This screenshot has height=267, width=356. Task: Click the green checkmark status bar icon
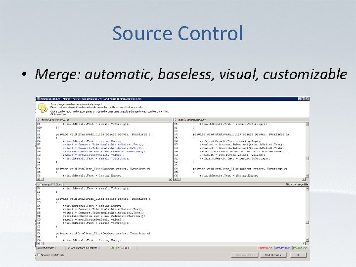click(x=113, y=248)
